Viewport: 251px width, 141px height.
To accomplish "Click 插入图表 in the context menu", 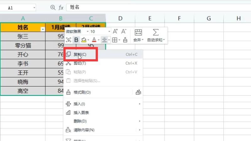I will [x=81, y=112].
